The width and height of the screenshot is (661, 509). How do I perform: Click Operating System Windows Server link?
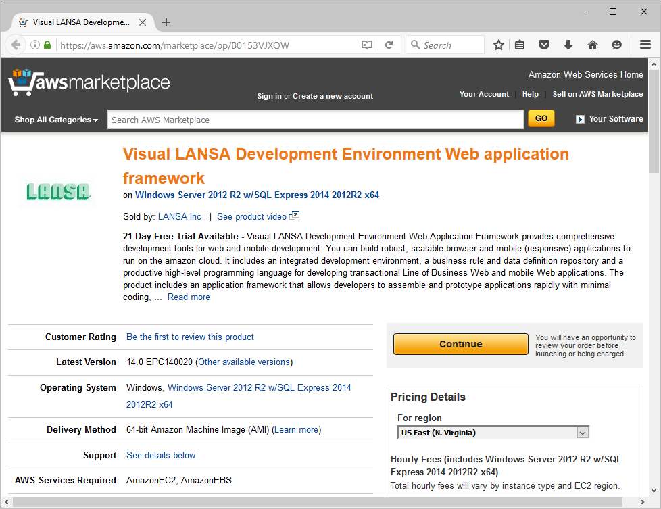coord(239,396)
